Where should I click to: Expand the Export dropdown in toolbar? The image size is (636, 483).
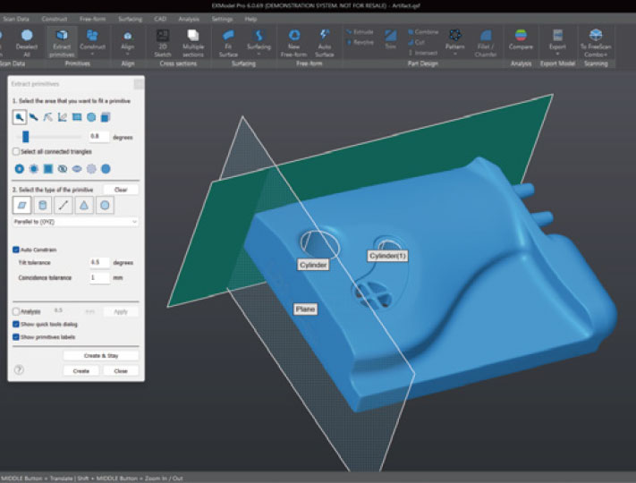[557, 54]
